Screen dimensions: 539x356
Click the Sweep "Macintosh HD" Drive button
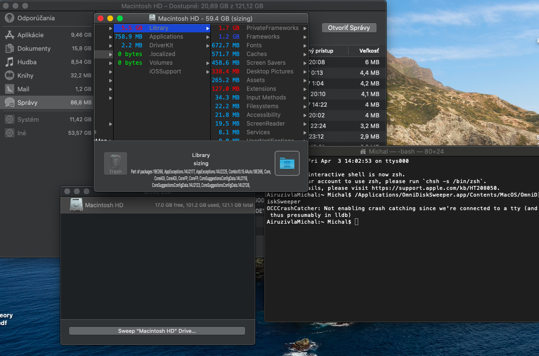(157, 331)
